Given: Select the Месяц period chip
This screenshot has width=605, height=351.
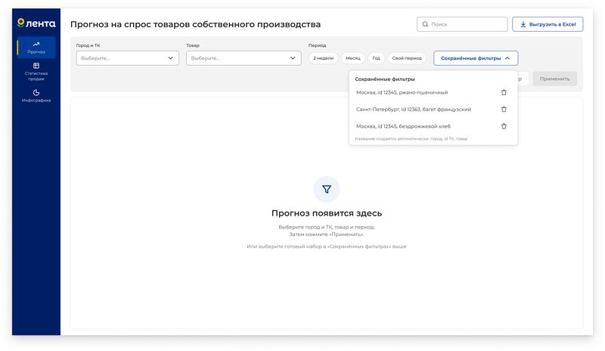Looking at the screenshot, I should click(x=353, y=58).
